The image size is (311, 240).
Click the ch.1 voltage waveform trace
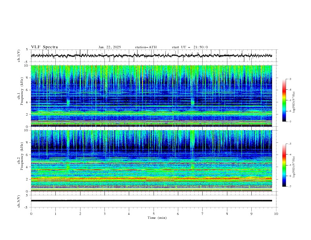[x=151, y=56]
